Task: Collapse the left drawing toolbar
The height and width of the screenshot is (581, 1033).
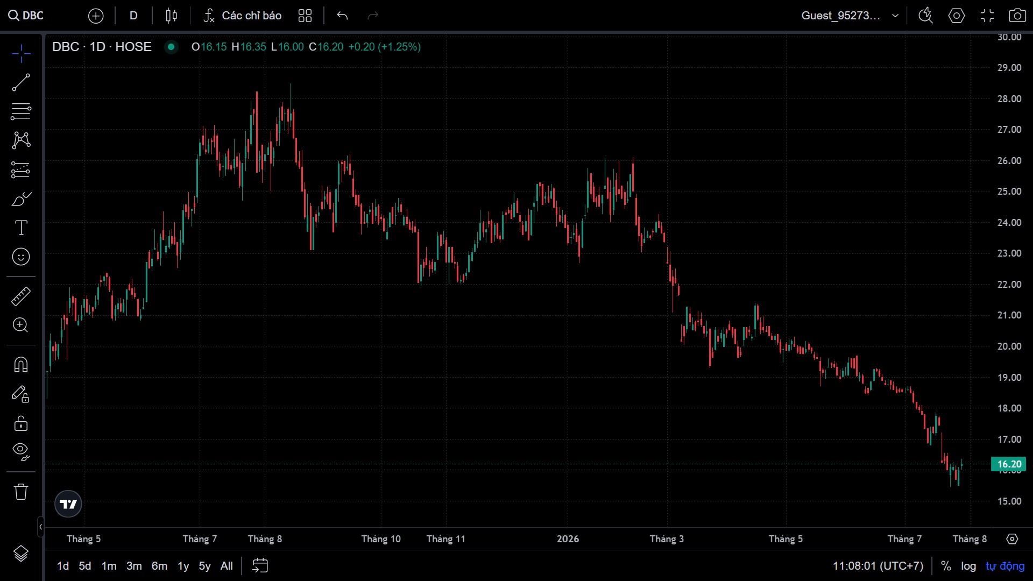Action: point(40,527)
